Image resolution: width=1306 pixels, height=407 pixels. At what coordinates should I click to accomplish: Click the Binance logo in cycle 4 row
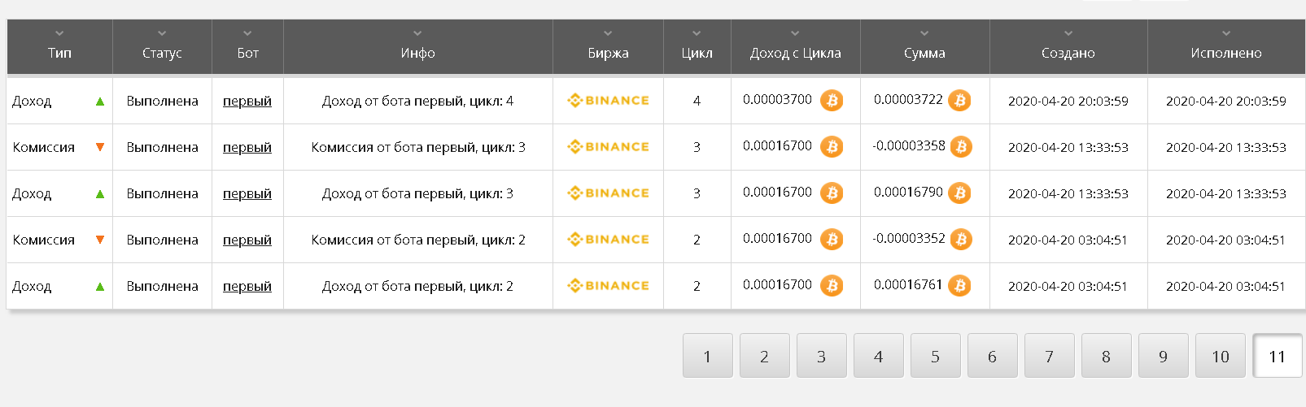coord(608,101)
